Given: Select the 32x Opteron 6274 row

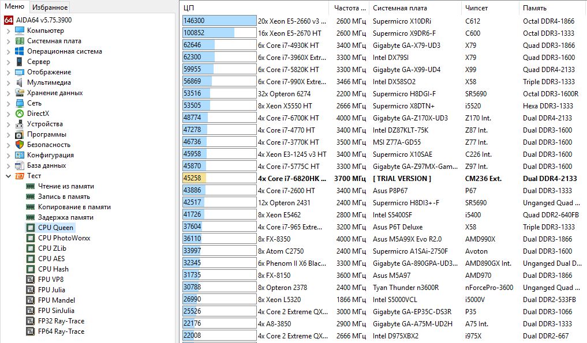Looking at the screenshot, I should [382, 94].
